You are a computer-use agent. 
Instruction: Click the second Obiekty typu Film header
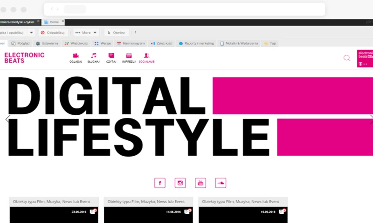(148, 202)
